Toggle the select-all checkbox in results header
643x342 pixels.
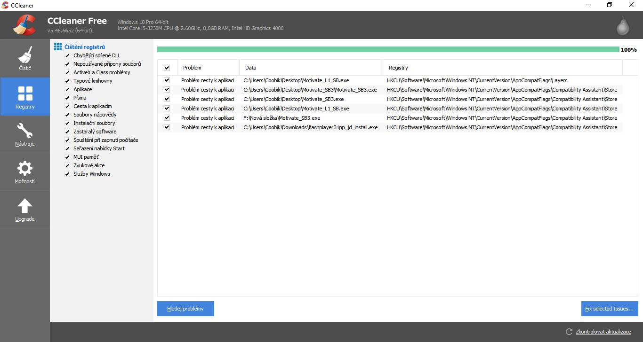click(x=167, y=68)
